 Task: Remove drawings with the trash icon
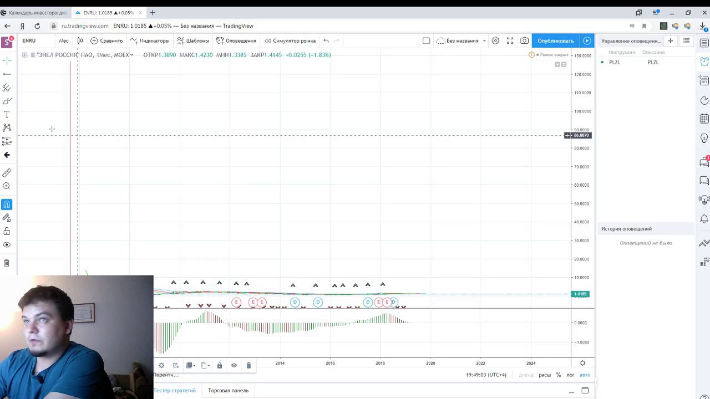click(7, 263)
